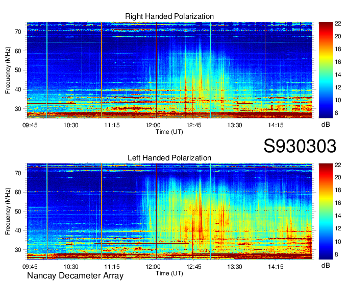Click the 20 value on Right Handed colorbar
This screenshot has height=282, width=347.
[338, 37]
